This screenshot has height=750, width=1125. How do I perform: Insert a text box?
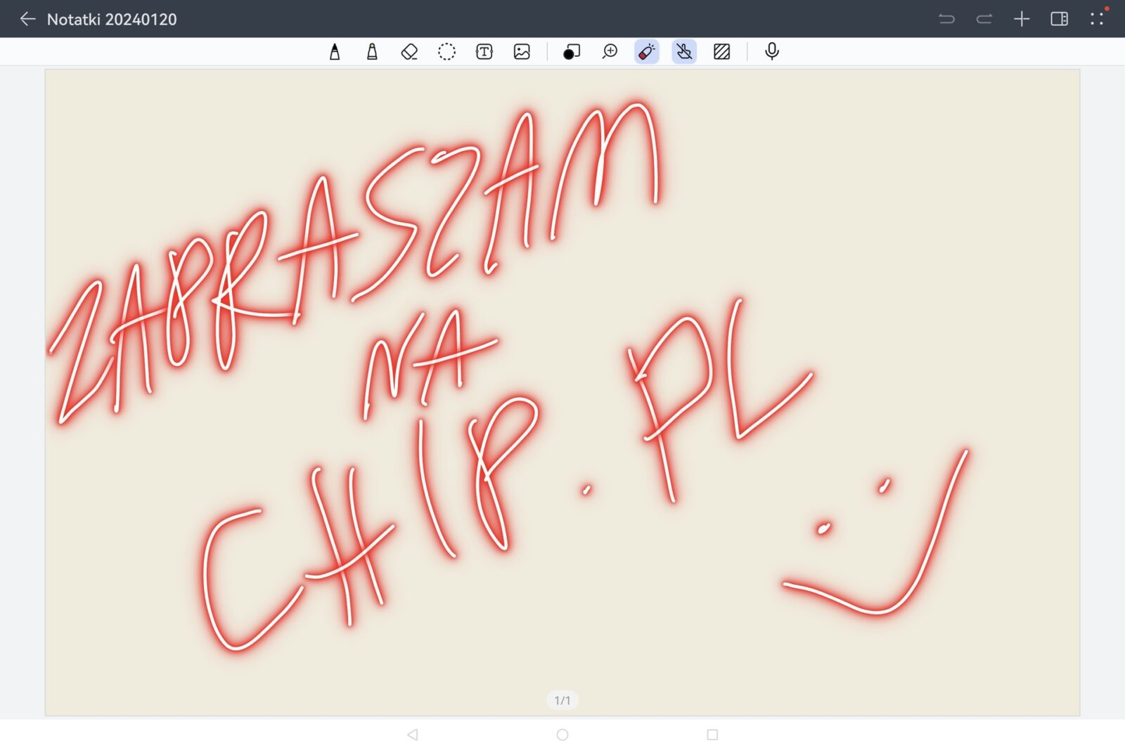(x=484, y=52)
